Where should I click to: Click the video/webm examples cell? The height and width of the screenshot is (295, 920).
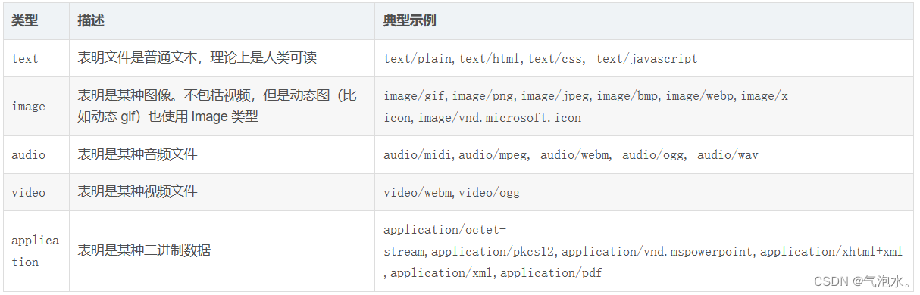(x=644, y=192)
